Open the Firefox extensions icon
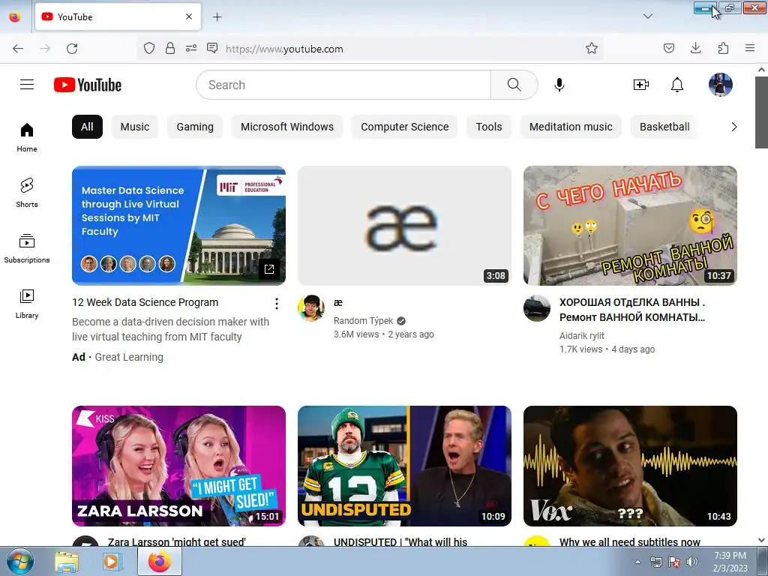768x576 pixels. (723, 48)
